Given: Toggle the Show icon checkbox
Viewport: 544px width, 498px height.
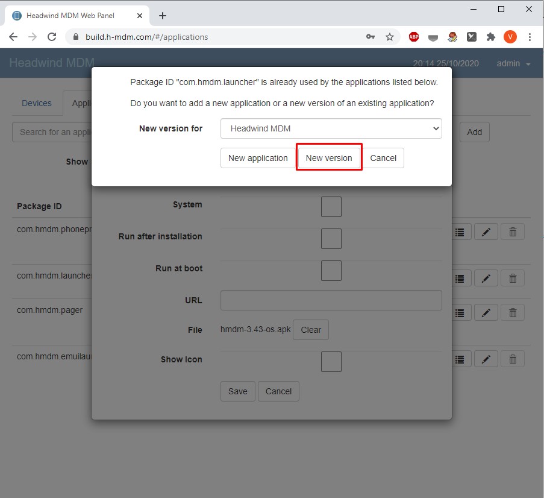Looking at the screenshot, I should tap(331, 362).
